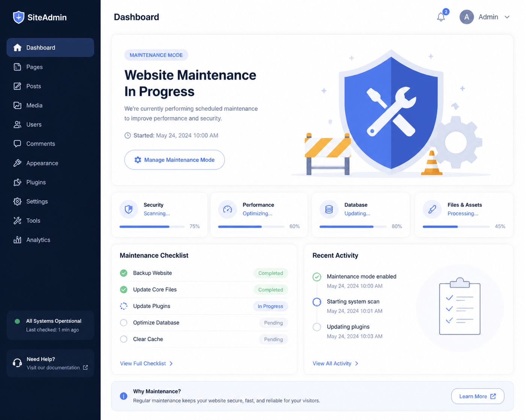Image resolution: width=525 pixels, height=420 pixels.
Task: Expand View Full Checklist chevron
Action: tap(171, 363)
